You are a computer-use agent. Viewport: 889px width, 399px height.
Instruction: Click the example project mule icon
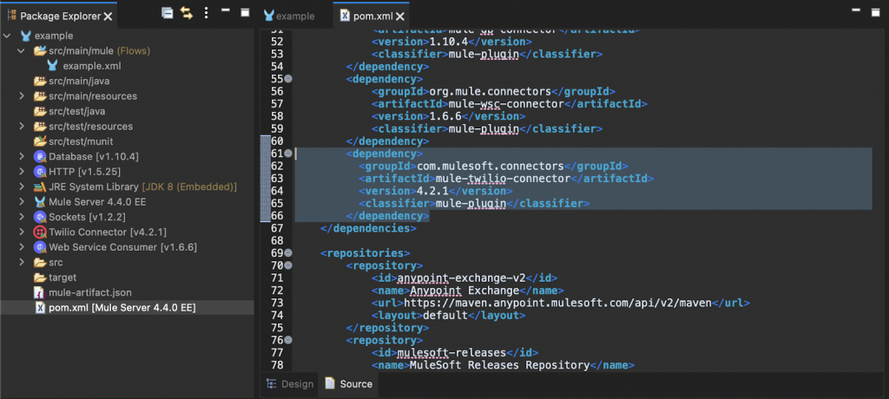[x=25, y=36]
